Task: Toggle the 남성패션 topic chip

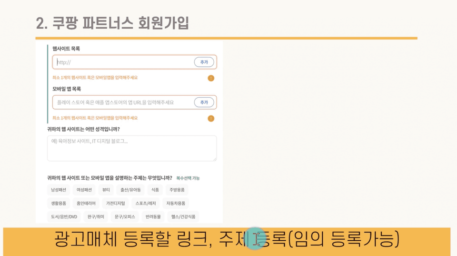Action: pos(59,190)
